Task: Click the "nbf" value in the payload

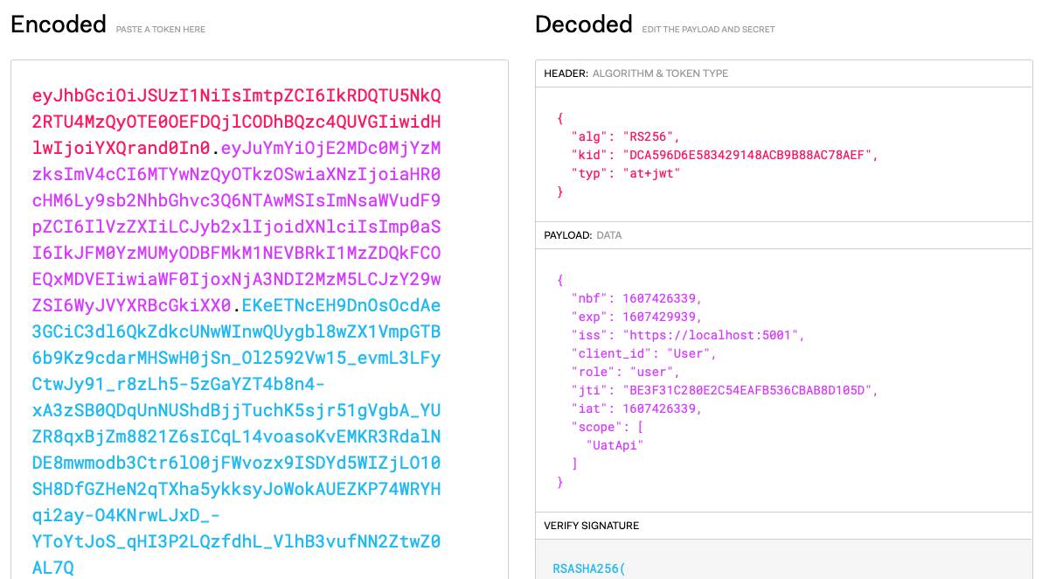Action: click(x=659, y=298)
